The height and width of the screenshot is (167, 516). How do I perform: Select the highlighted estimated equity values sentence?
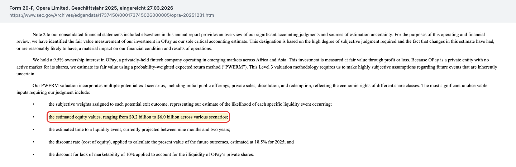[x=138, y=117]
